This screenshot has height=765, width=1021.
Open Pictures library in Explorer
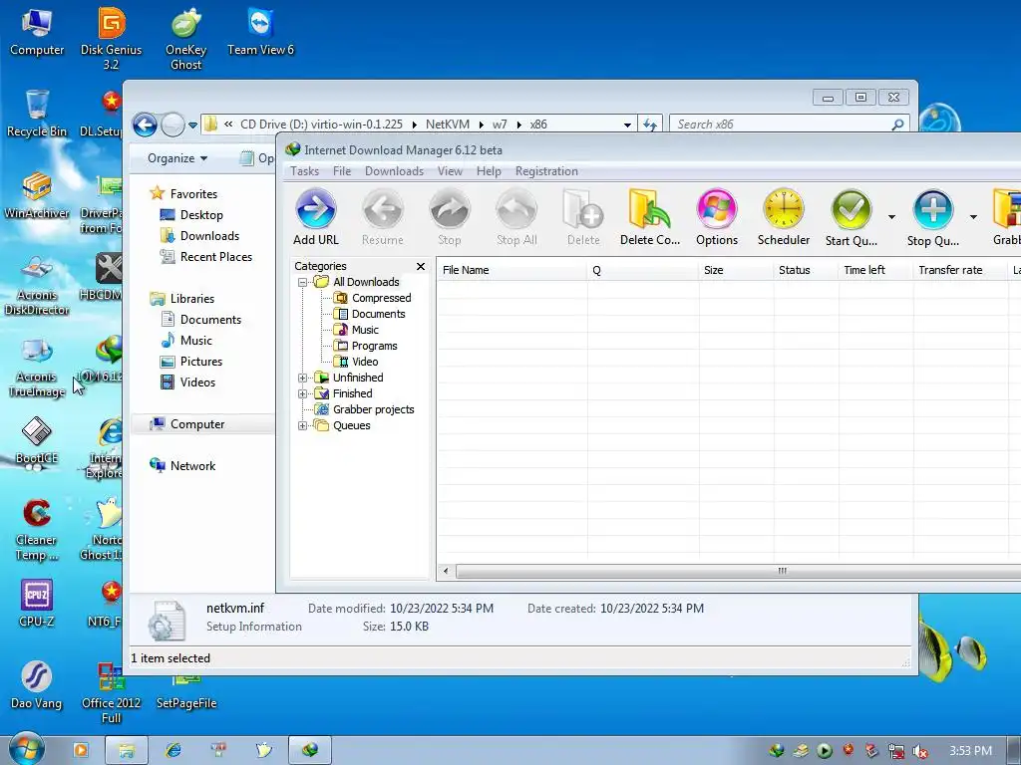[x=200, y=361]
